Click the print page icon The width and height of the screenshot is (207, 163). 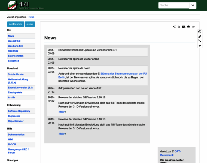click(188, 27)
